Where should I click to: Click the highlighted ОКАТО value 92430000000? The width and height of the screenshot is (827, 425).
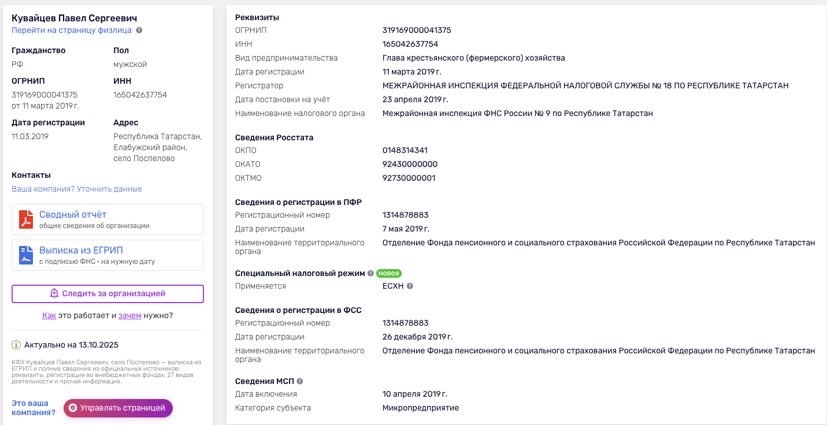(410, 164)
